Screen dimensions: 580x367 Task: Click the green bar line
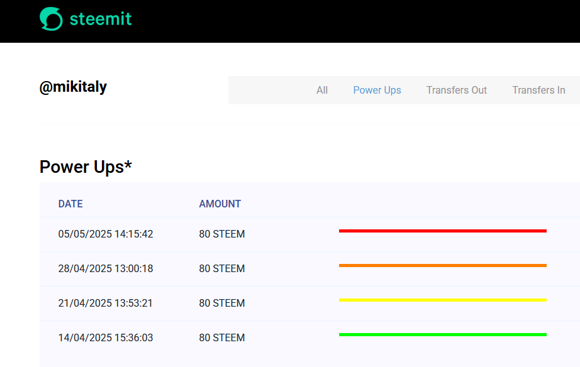[443, 334]
